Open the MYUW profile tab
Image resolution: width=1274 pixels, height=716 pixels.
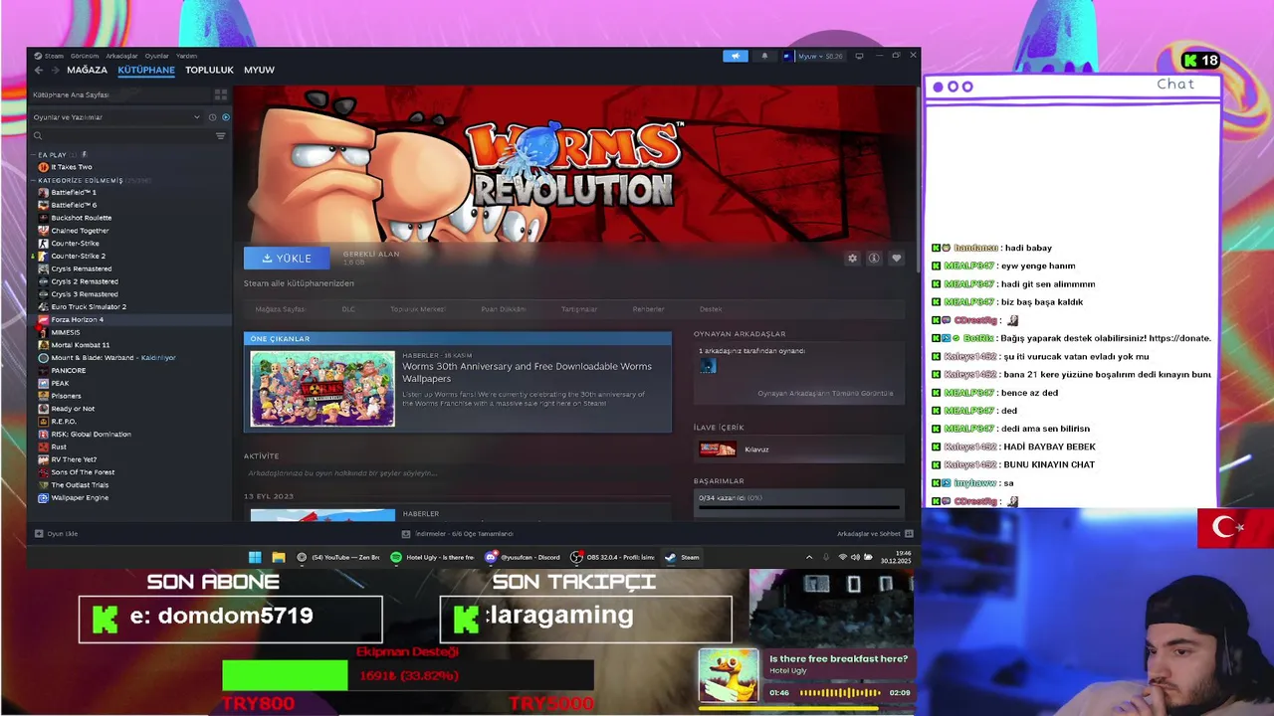(x=259, y=70)
